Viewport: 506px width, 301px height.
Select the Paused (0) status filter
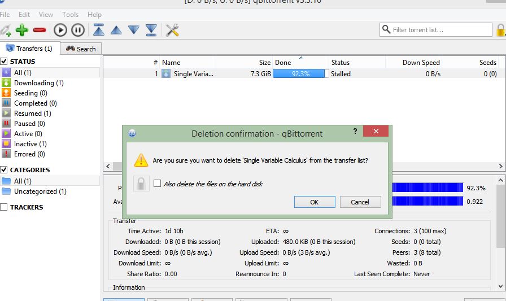[50, 124]
